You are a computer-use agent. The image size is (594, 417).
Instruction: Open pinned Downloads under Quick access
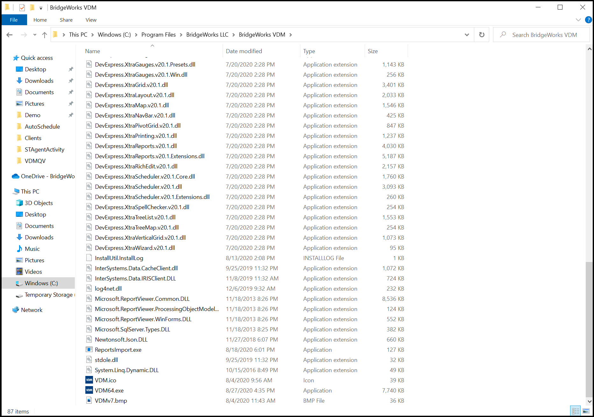pyautogui.click(x=39, y=81)
